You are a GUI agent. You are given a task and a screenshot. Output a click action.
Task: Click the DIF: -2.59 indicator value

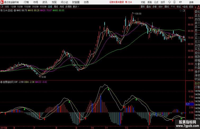point(19,82)
